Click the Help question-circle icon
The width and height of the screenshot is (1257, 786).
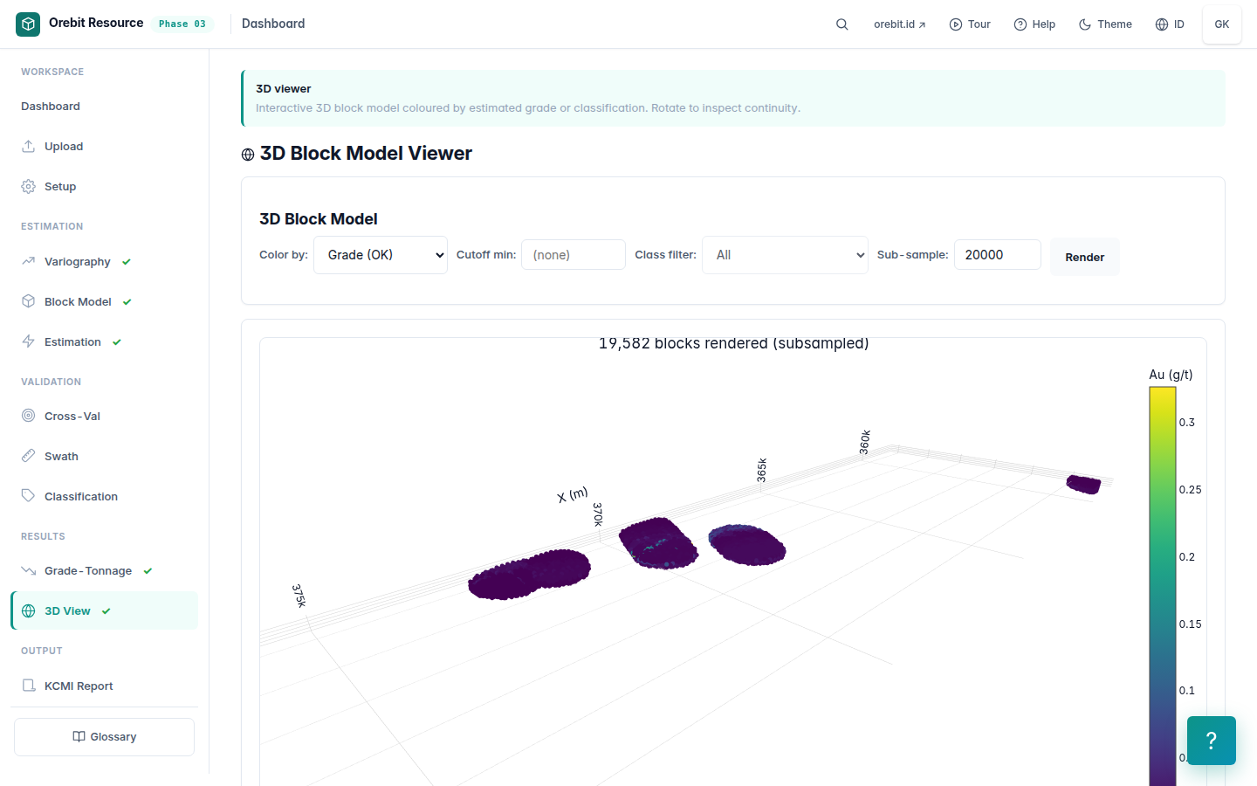(1020, 24)
